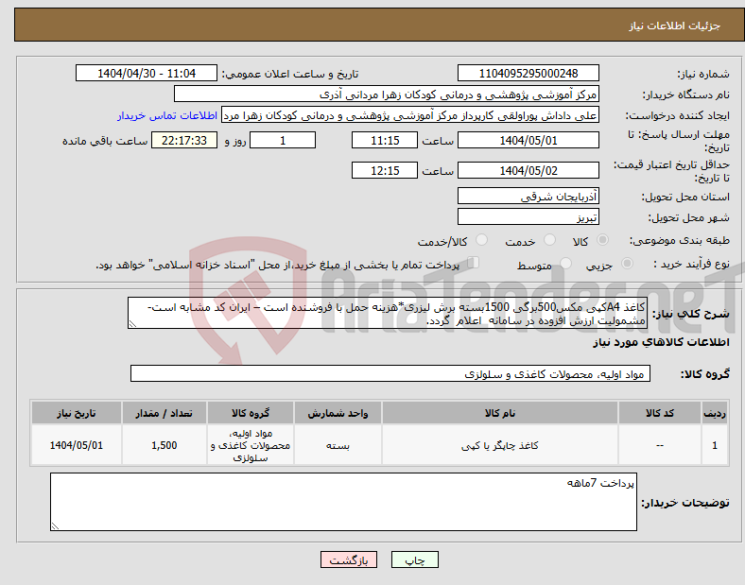Image resolution: width=745 pixels, height=585 pixels.
Task: Open the اطلاعات تماس خریدار link
Action: coord(167,115)
